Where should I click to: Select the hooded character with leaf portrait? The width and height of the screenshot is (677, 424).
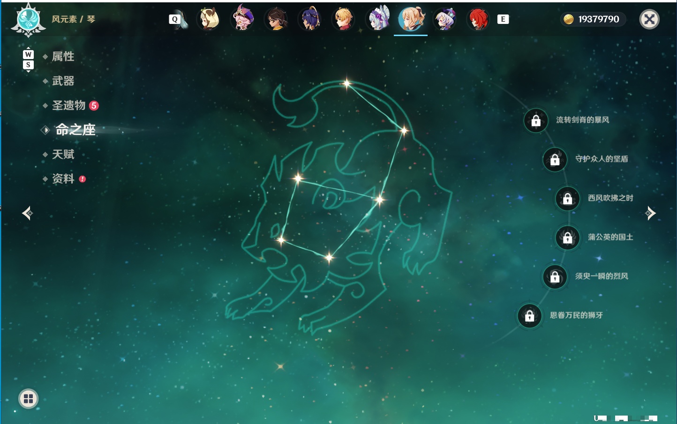[x=209, y=19]
